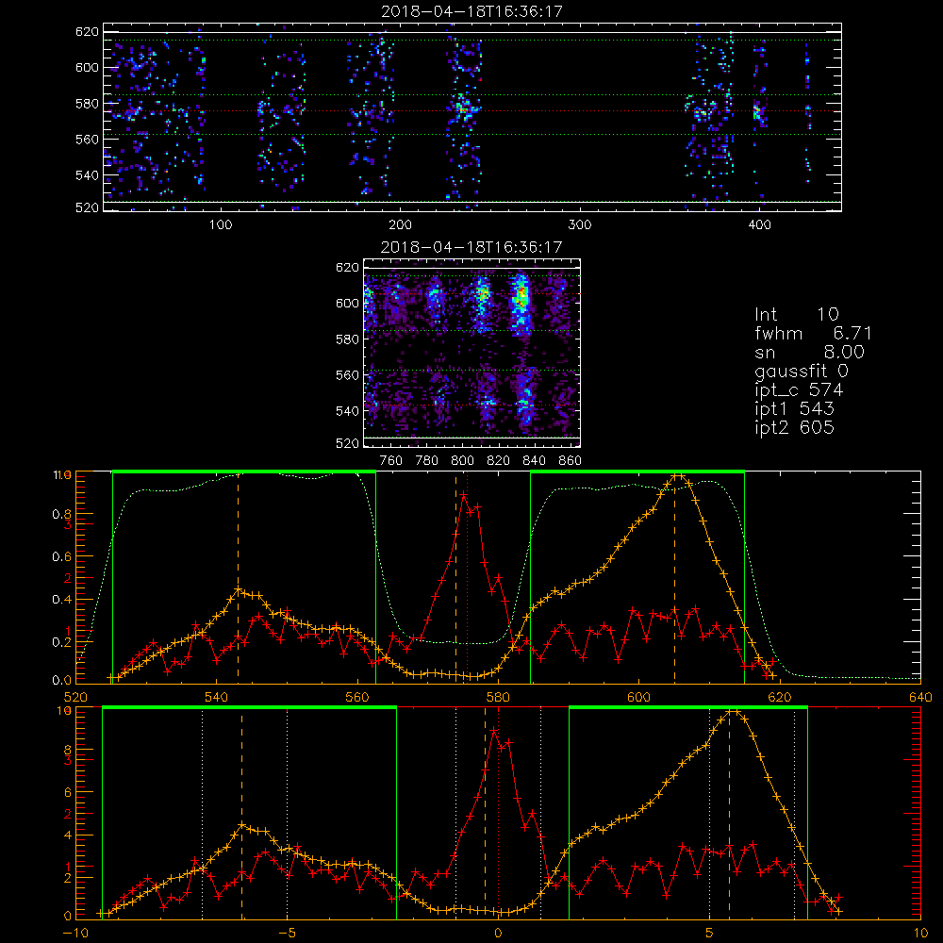Click x-axis label -5 of the lower plot
Image resolution: width=943 pixels, height=943 pixels.
click(287, 934)
